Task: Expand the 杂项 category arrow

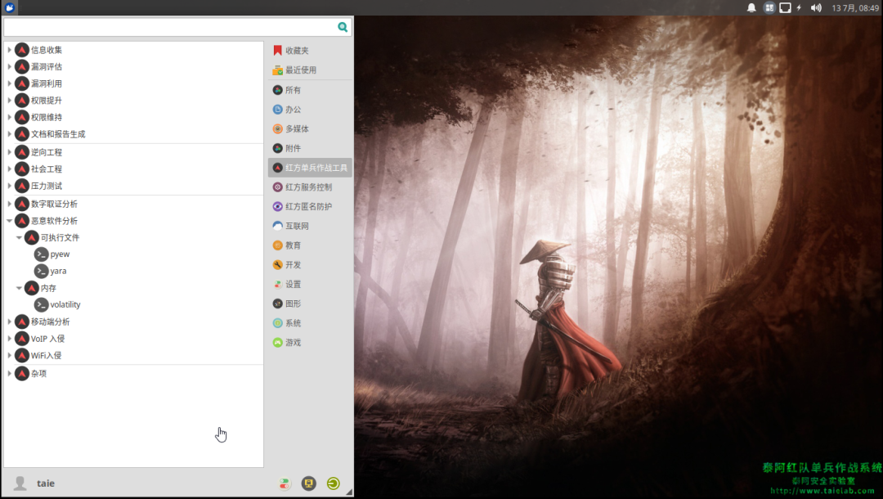Action: click(x=9, y=373)
